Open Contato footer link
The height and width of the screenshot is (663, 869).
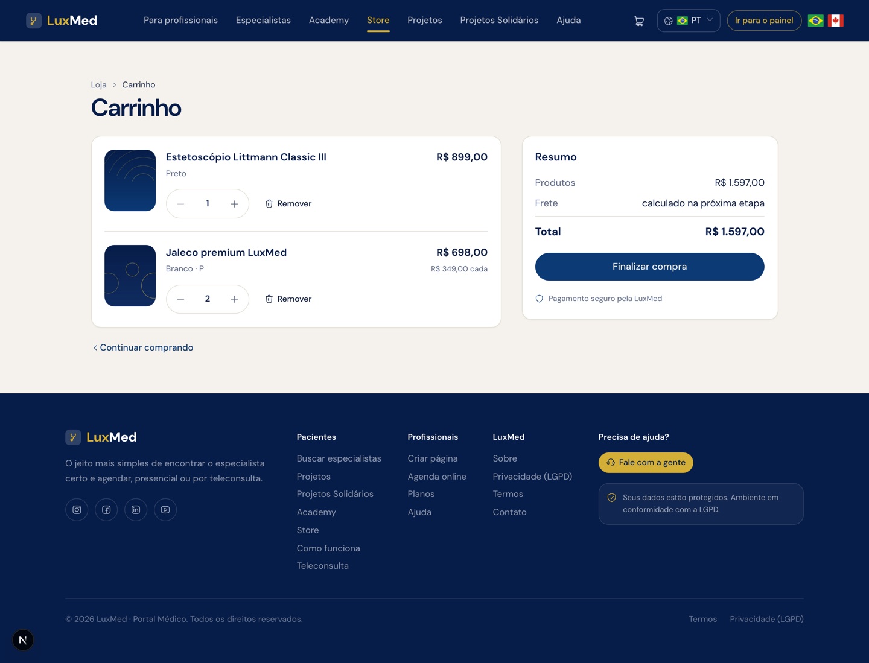[x=510, y=512]
